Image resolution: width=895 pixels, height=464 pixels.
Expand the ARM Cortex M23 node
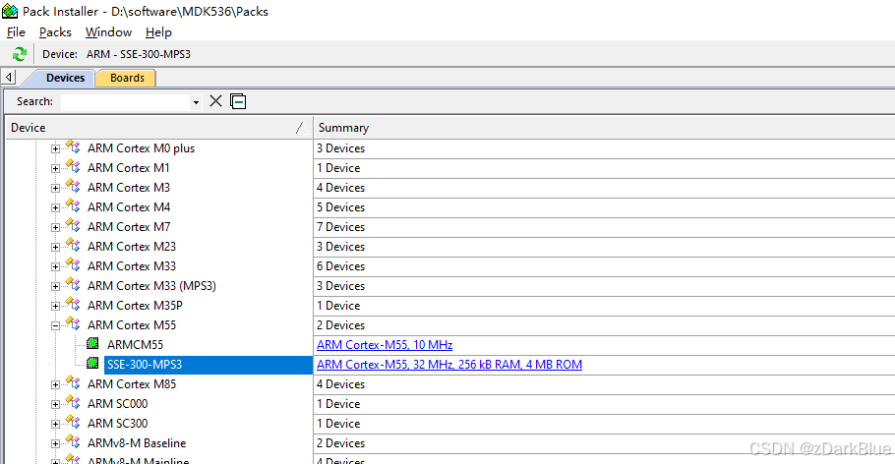coord(55,247)
